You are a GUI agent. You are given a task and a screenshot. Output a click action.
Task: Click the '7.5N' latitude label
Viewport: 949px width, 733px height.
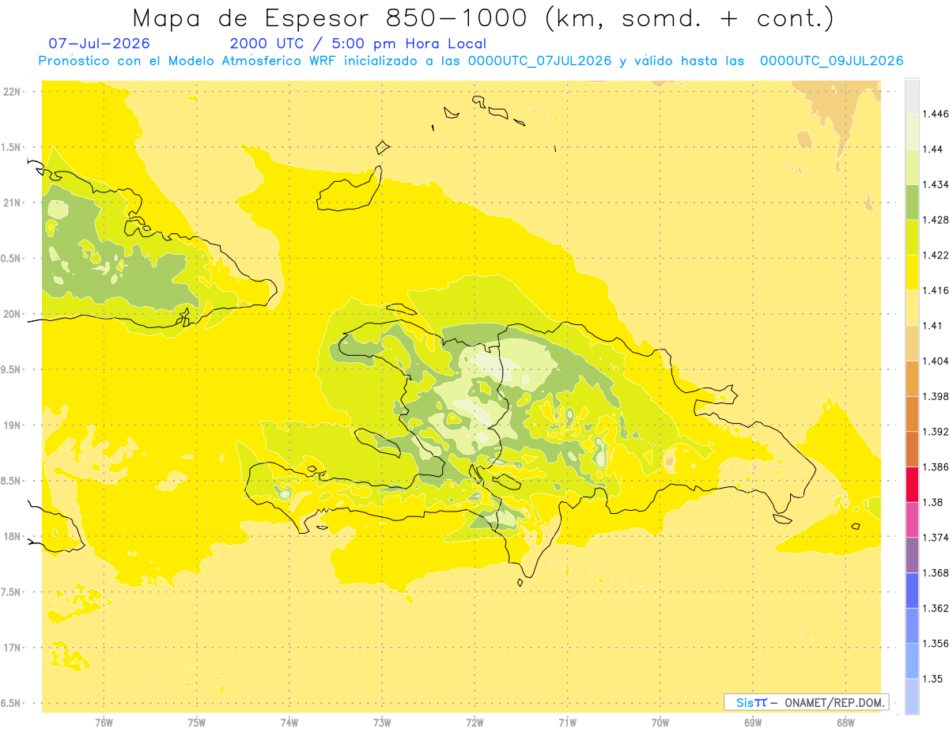[x=12, y=592]
